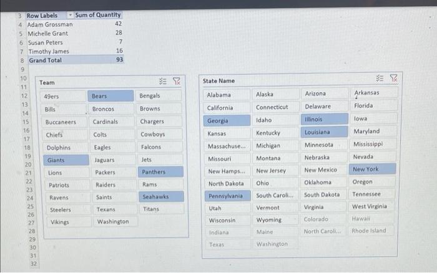The height and width of the screenshot is (273, 437).
Task: Pick Titans in the Team slicer
Action: [x=162, y=209]
